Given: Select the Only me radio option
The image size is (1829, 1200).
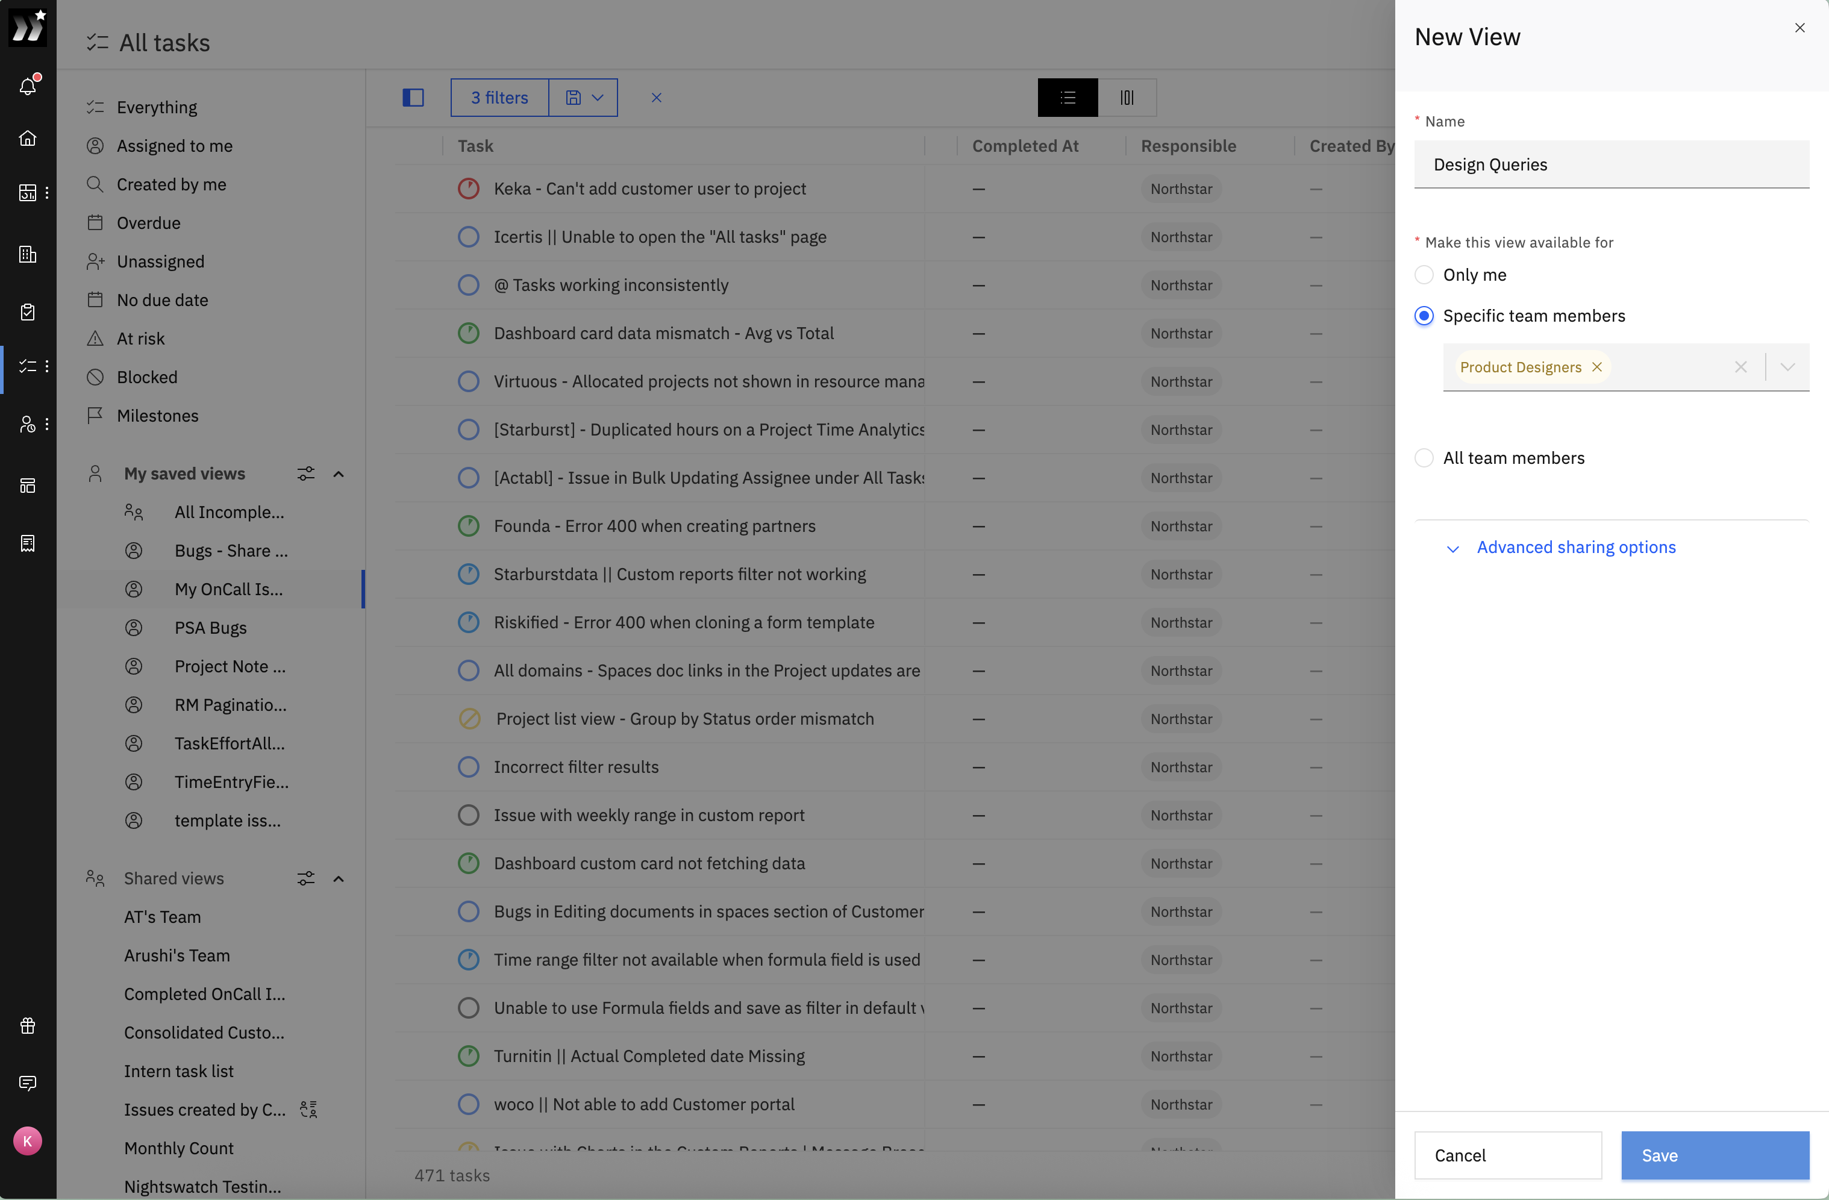Looking at the screenshot, I should 1424,275.
